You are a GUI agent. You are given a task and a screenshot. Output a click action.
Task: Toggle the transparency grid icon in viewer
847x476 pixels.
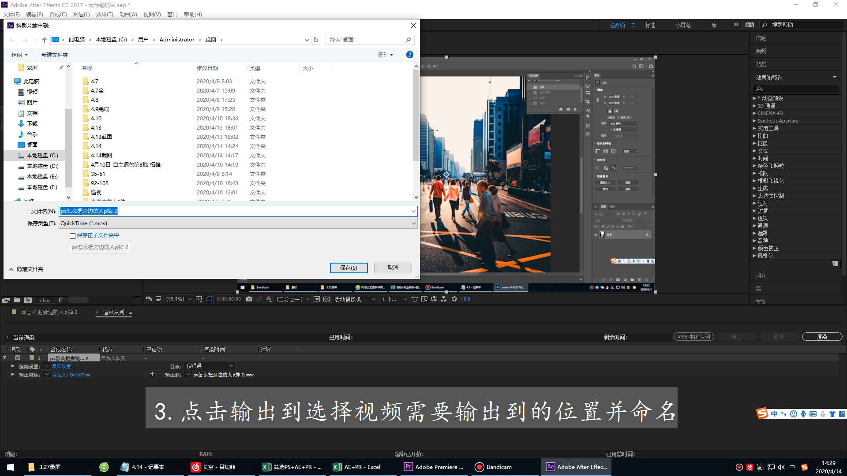pos(326,299)
